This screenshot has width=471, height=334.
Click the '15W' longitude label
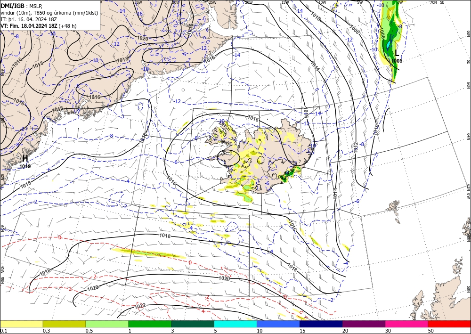(x=285, y=2)
